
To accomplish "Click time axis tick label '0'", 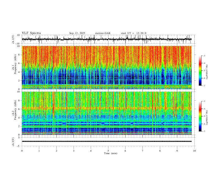I will click(22, 151).
